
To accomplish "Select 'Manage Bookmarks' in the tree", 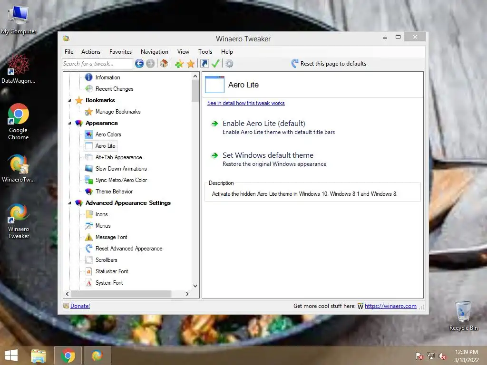I will [x=118, y=112].
